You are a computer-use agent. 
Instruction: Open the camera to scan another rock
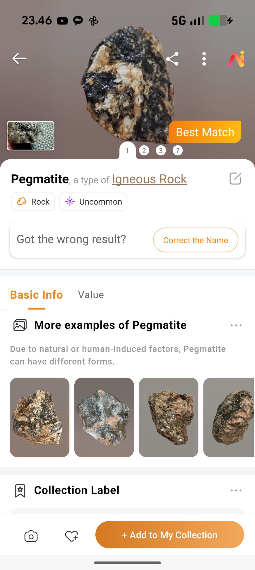(x=31, y=536)
